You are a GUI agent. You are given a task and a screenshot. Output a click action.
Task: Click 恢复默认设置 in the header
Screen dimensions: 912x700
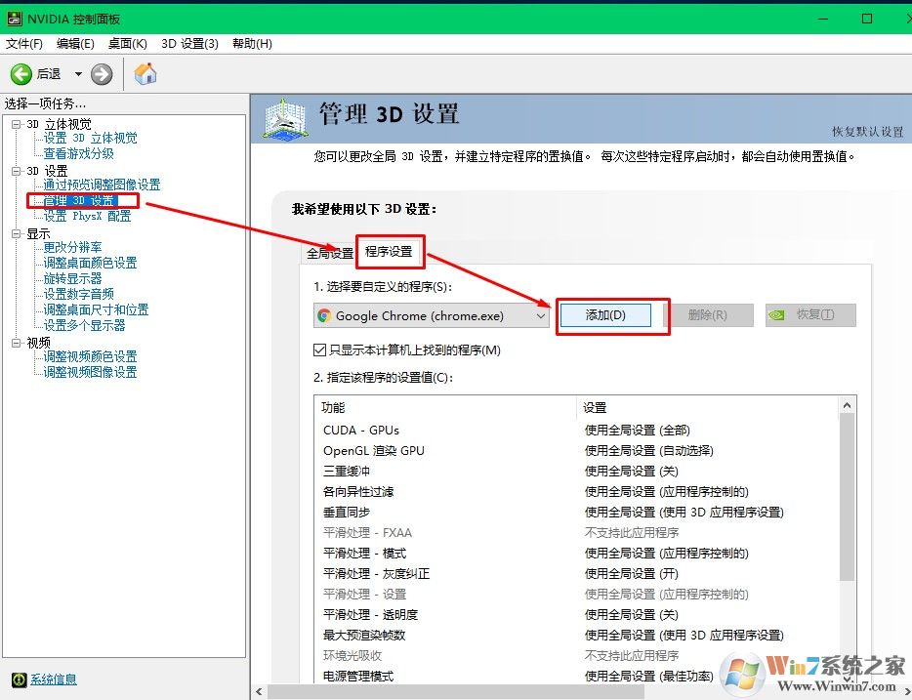click(867, 132)
